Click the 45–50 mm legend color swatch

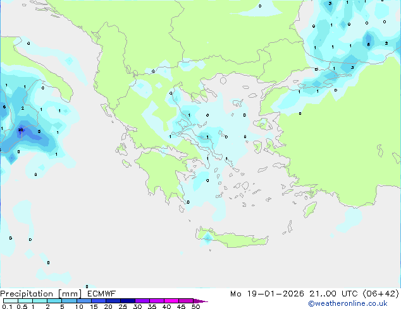(x=186, y=301)
